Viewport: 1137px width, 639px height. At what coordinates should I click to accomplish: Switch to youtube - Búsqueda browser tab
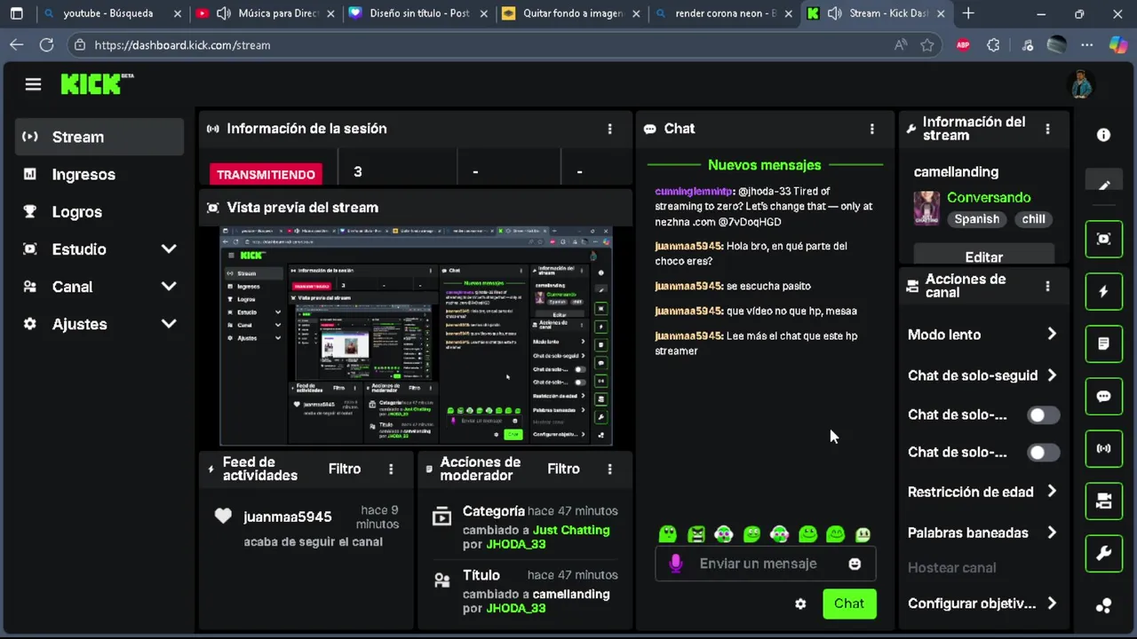click(107, 13)
